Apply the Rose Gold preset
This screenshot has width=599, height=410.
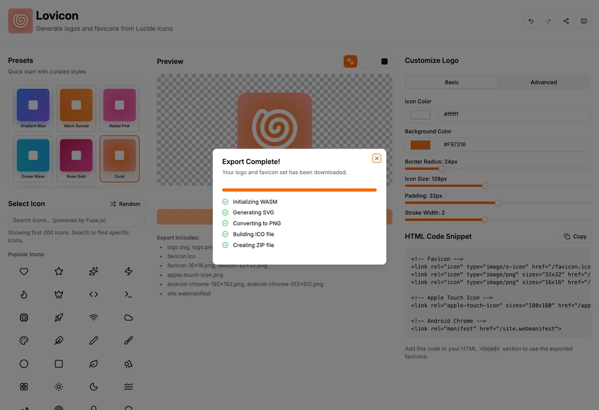coord(76,159)
